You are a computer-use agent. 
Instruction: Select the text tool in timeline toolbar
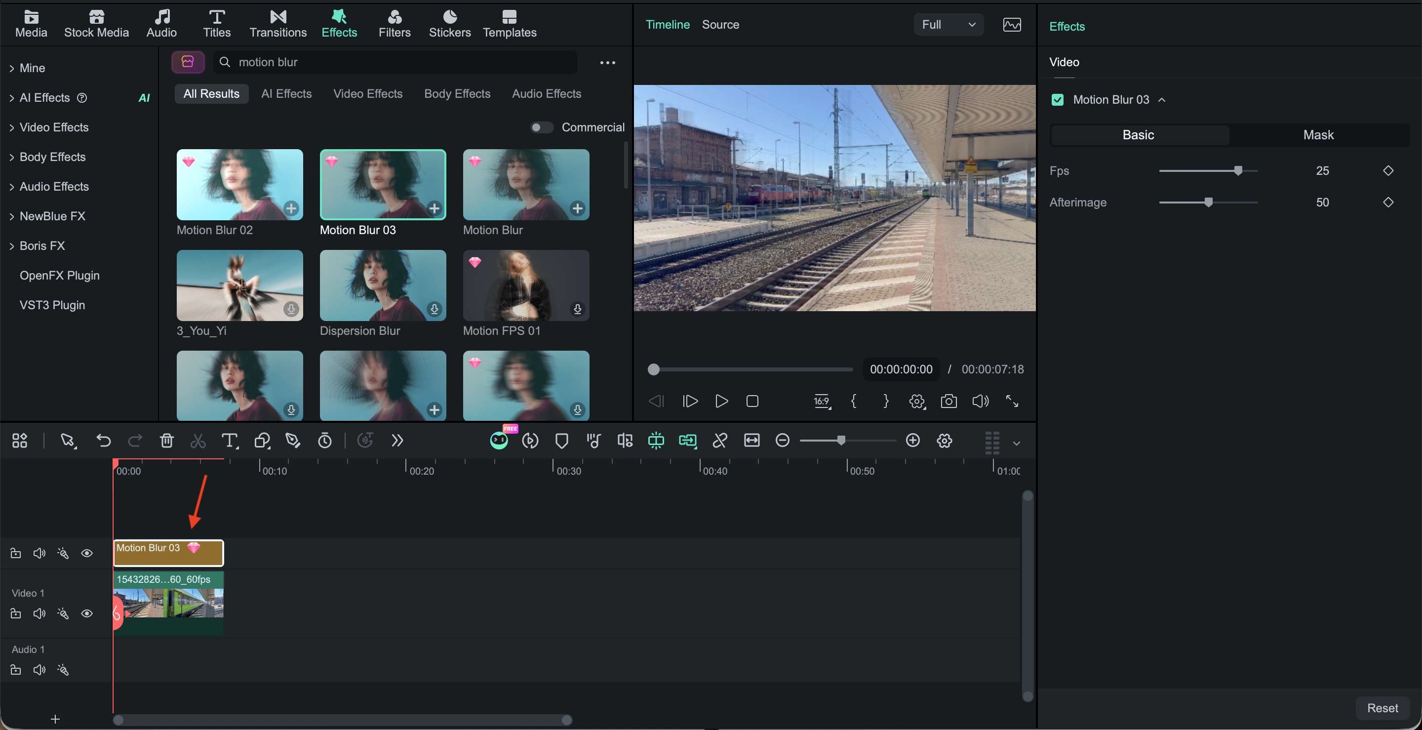(x=230, y=441)
